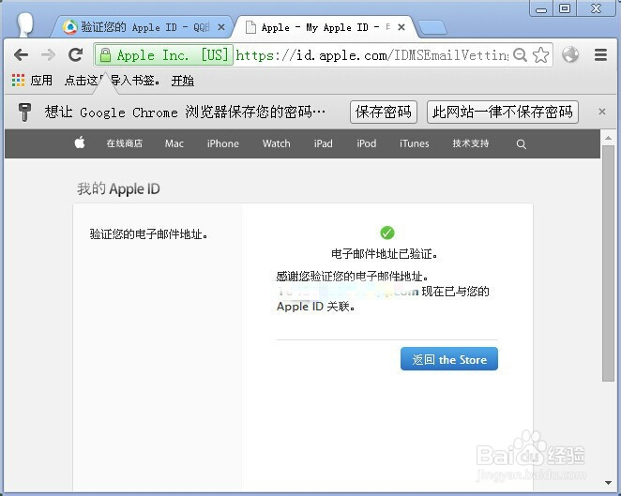Close the My Apple ID tab

pyautogui.click(x=401, y=27)
